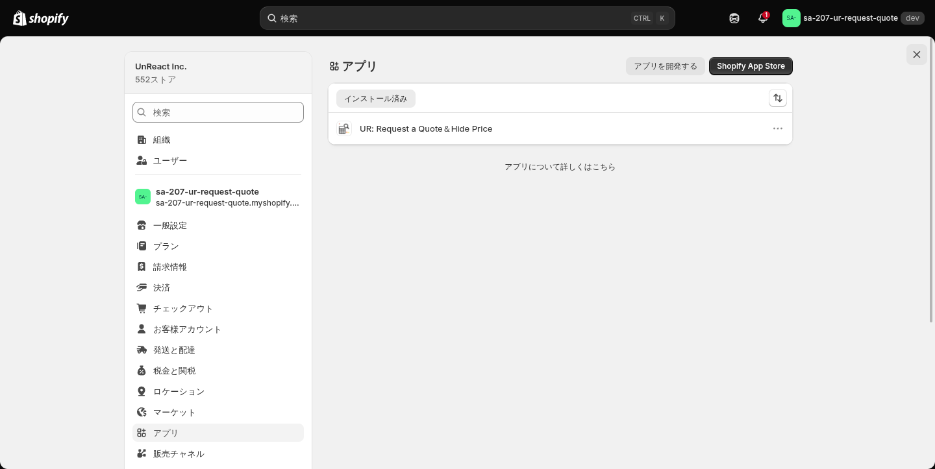Viewport: 935px width, 469px height.
Task: Click the ユーザー person icon
Action: (142, 160)
